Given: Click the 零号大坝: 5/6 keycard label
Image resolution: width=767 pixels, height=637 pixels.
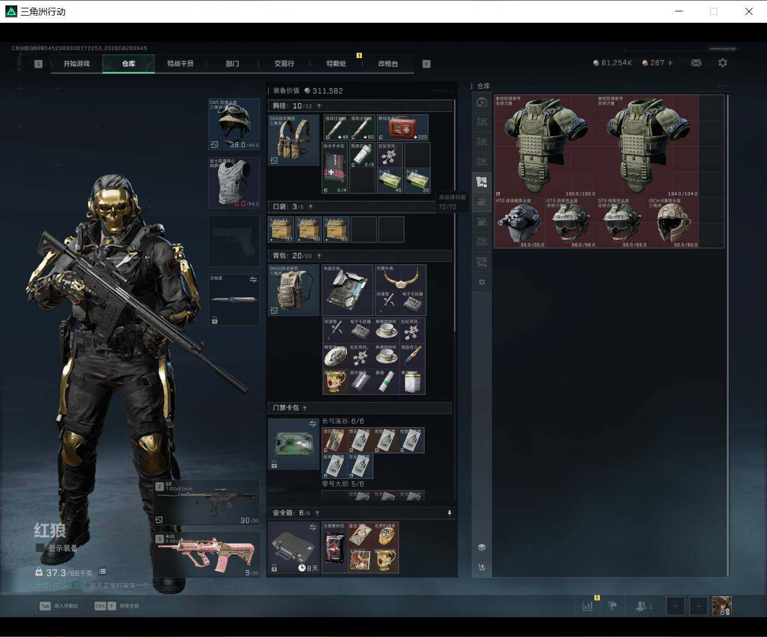Looking at the screenshot, I should click(x=343, y=484).
